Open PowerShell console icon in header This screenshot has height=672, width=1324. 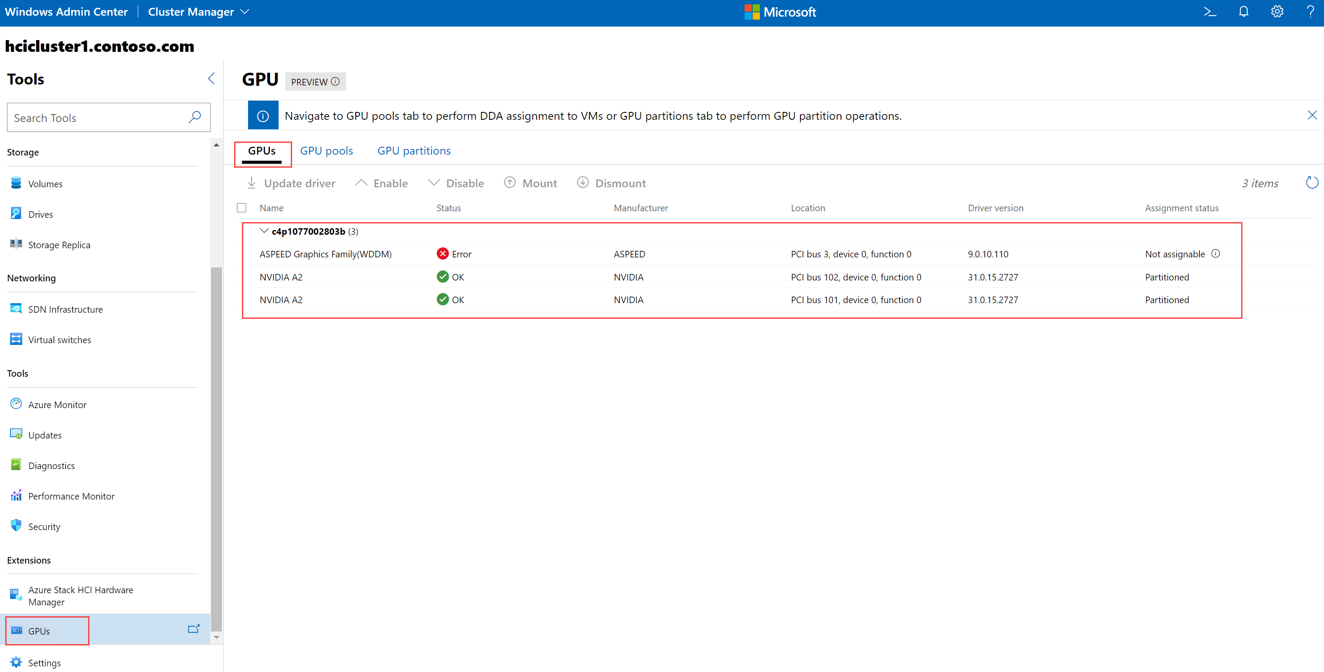point(1209,12)
